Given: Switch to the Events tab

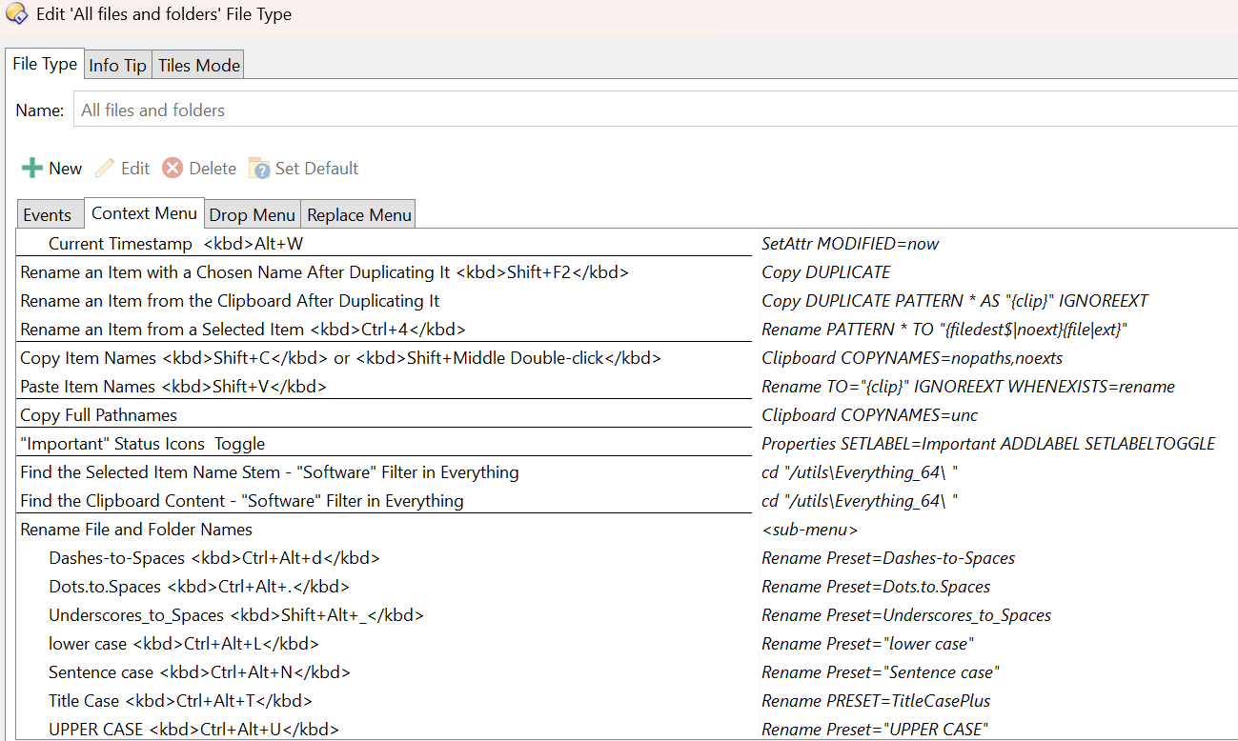Looking at the screenshot, I should pyautogui.click(x=50, y=213).
